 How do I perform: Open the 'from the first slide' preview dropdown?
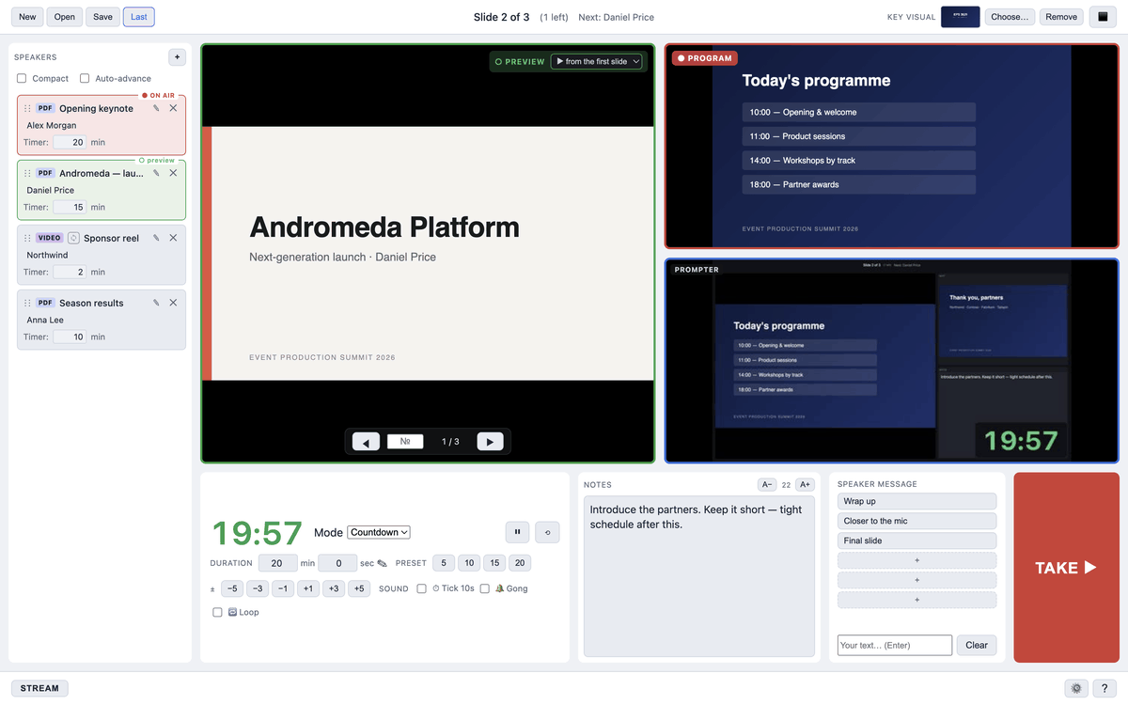(x=597, y=61)
